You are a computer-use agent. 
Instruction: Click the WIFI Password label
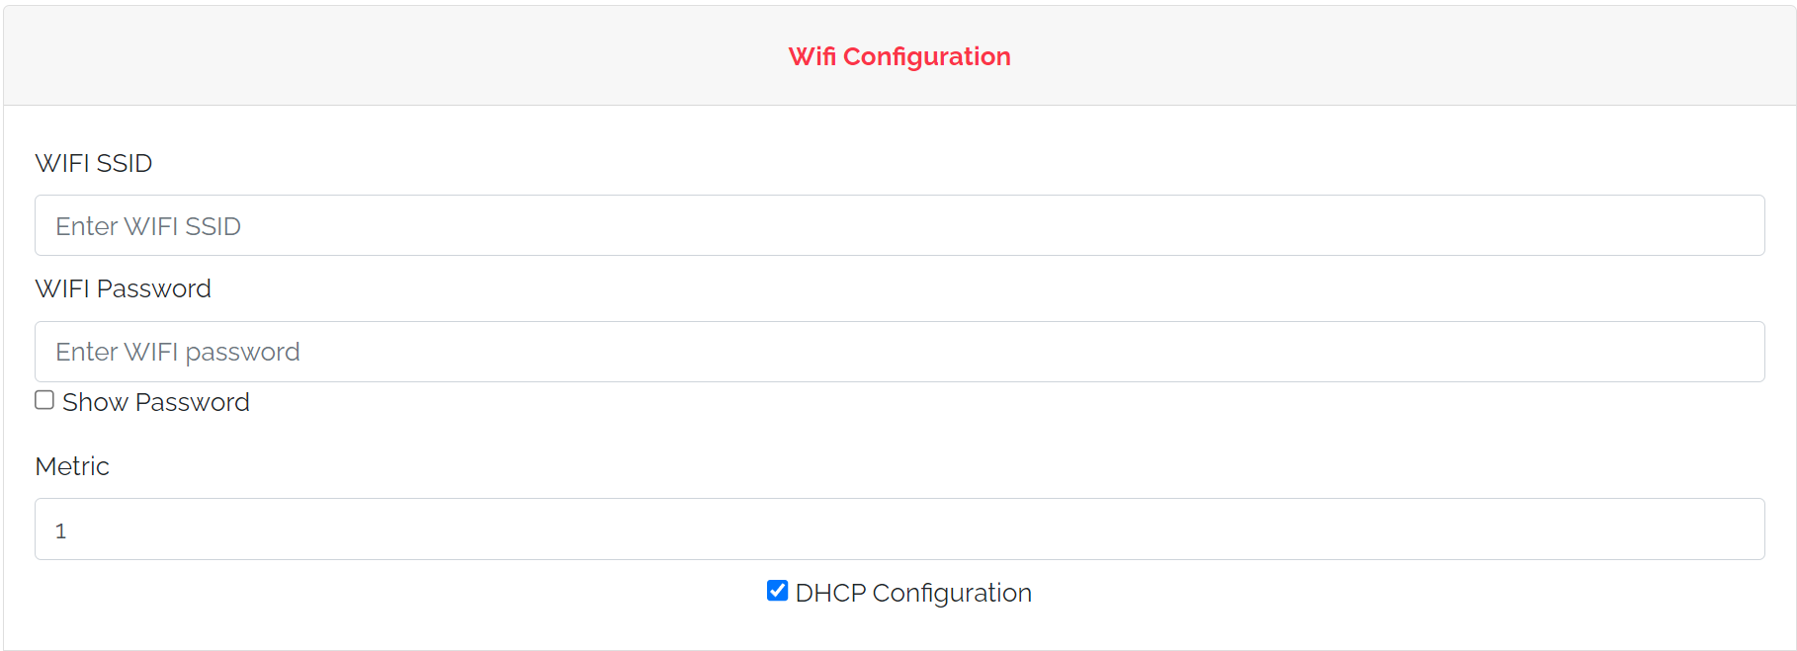click(x=123, y=288)
